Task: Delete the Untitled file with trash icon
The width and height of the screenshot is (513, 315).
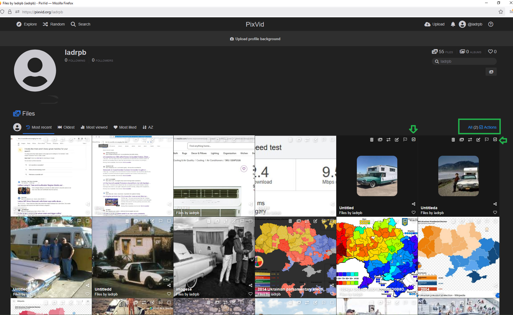Action: pyautogui.click(x=372, y=139)
